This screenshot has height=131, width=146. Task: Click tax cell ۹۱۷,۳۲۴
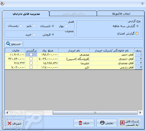[15, 63]
